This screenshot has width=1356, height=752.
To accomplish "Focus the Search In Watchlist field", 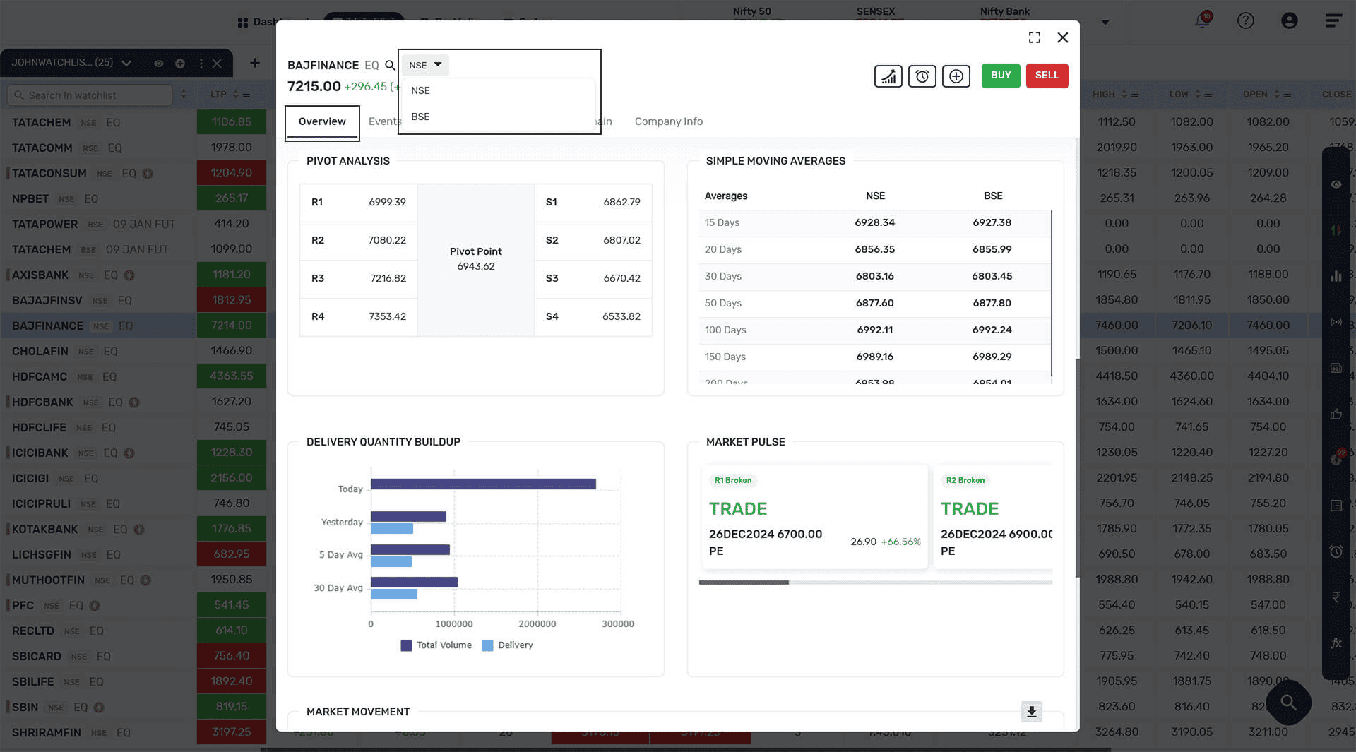I will coord(90,95).
